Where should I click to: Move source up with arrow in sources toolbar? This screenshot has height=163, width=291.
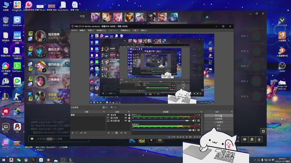pyautogui.click(x=121, y=133)
